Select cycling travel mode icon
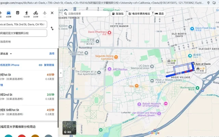The image size is (219, 137). 36,13
